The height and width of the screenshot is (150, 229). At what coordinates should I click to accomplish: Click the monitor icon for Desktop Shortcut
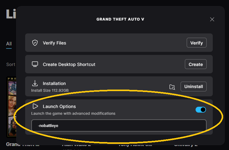click(35, 64)
